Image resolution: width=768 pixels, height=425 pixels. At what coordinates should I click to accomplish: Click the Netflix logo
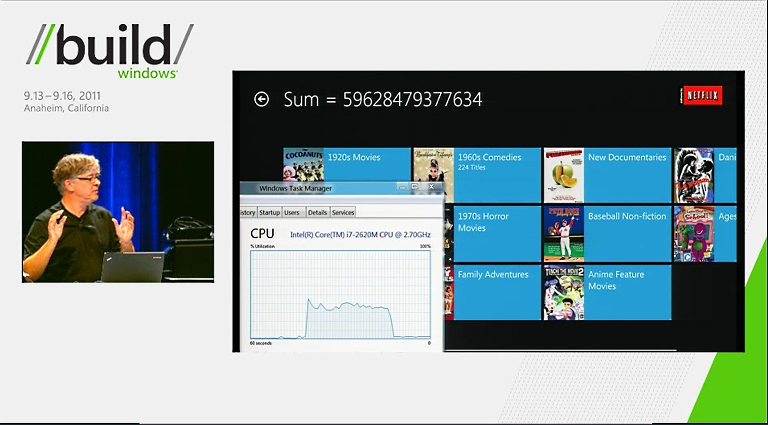(x=701, y=95)
